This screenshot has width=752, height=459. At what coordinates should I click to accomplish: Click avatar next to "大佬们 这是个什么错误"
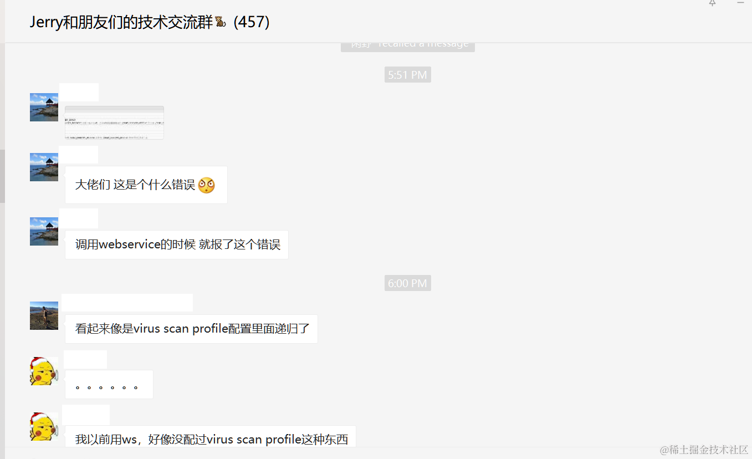click(44, 167)
